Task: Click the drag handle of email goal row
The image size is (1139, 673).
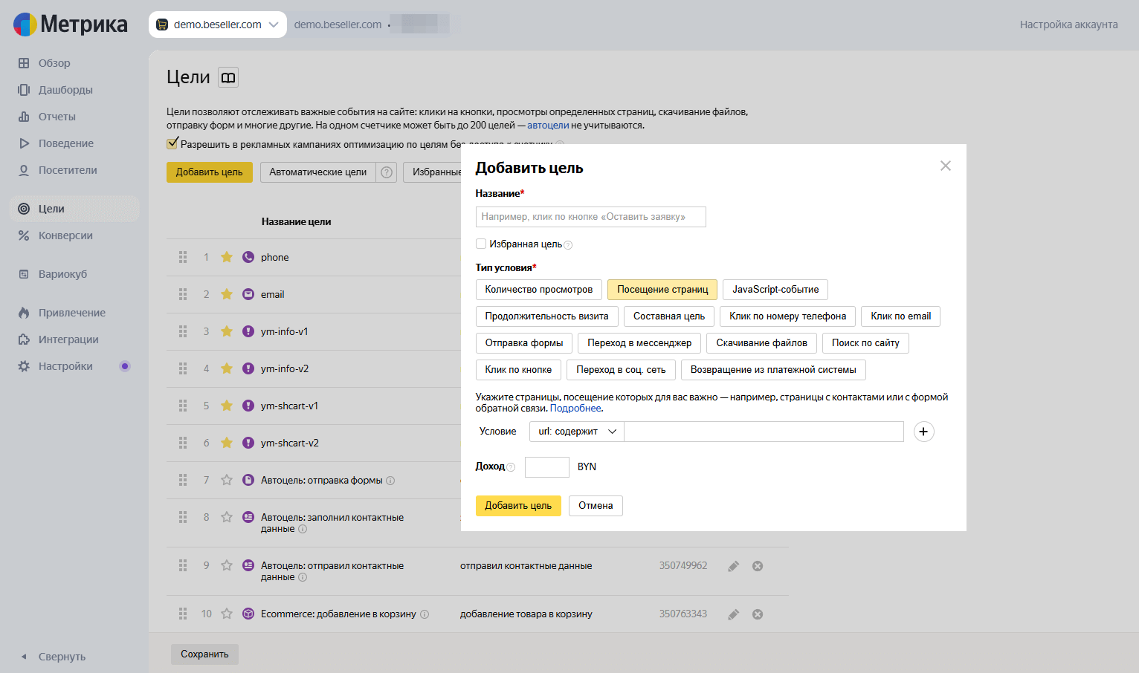Action: click(183, 294)
